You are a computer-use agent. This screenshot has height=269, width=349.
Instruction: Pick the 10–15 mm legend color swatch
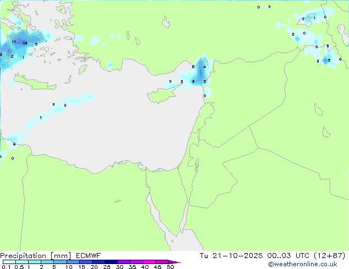click(x=73, y=262)
